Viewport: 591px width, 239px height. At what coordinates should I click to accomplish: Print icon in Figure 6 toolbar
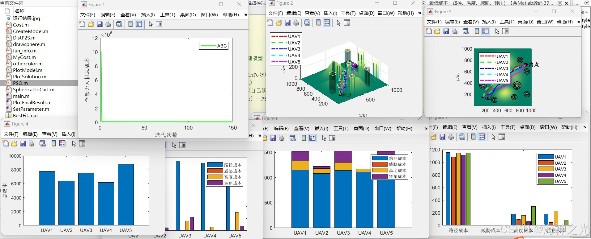[282, 138]
